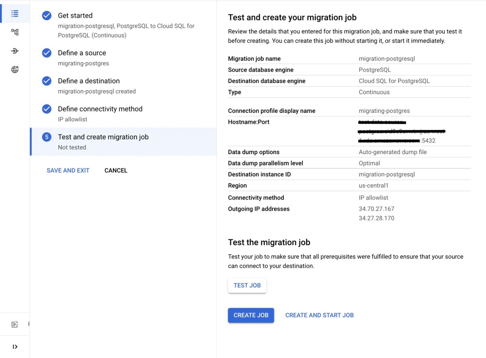
Task: Select the Define a source step
Action: coord(81,53)
